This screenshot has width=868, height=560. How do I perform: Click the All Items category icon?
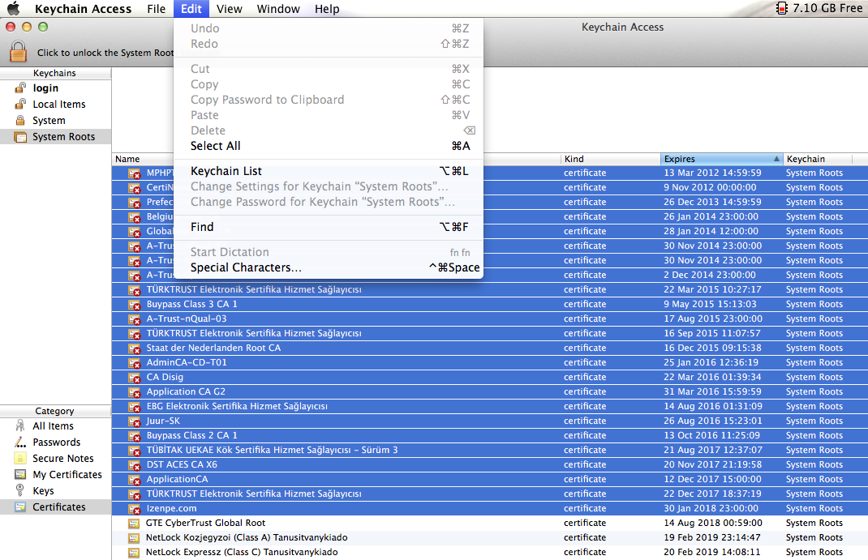[x=20, y=425]
